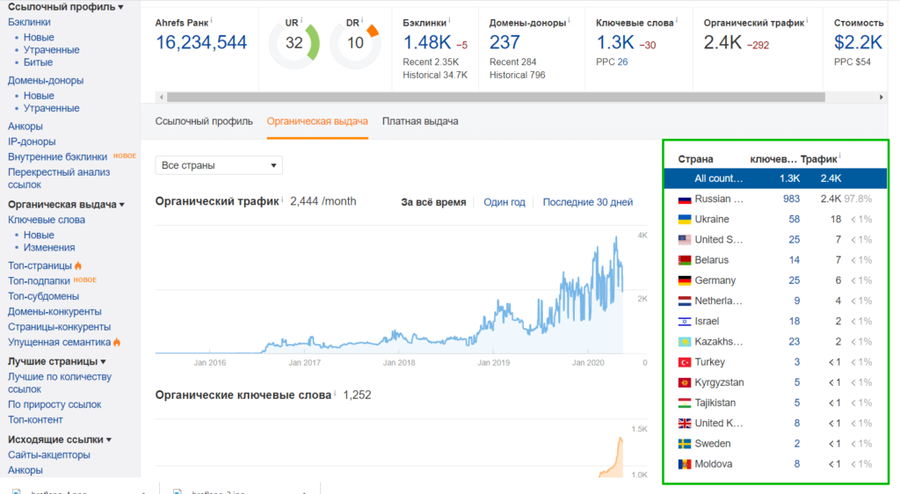Click the scrollbar left arrow under metrics
This screenshot has height=494, width=900.
(x=162, y=98)
